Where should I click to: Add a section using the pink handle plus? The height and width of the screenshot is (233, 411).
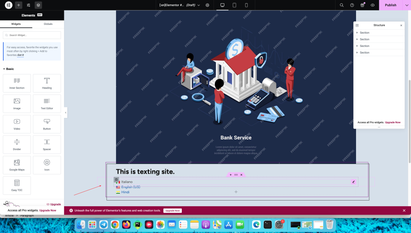[231, 174]
